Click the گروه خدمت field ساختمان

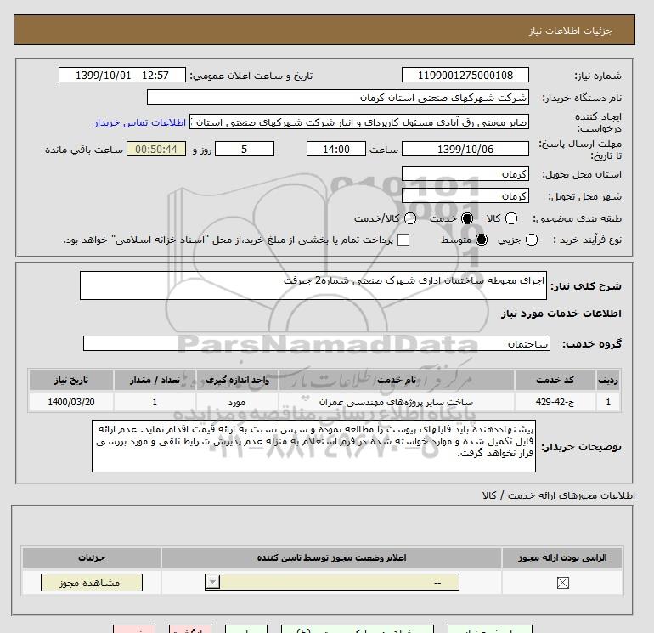[317, 343]
